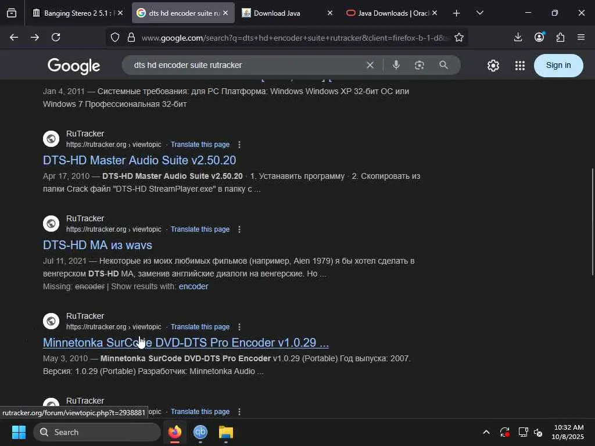Launch qBittorrent from taskbar
595x446 pixels.
(x=200, y=432)
